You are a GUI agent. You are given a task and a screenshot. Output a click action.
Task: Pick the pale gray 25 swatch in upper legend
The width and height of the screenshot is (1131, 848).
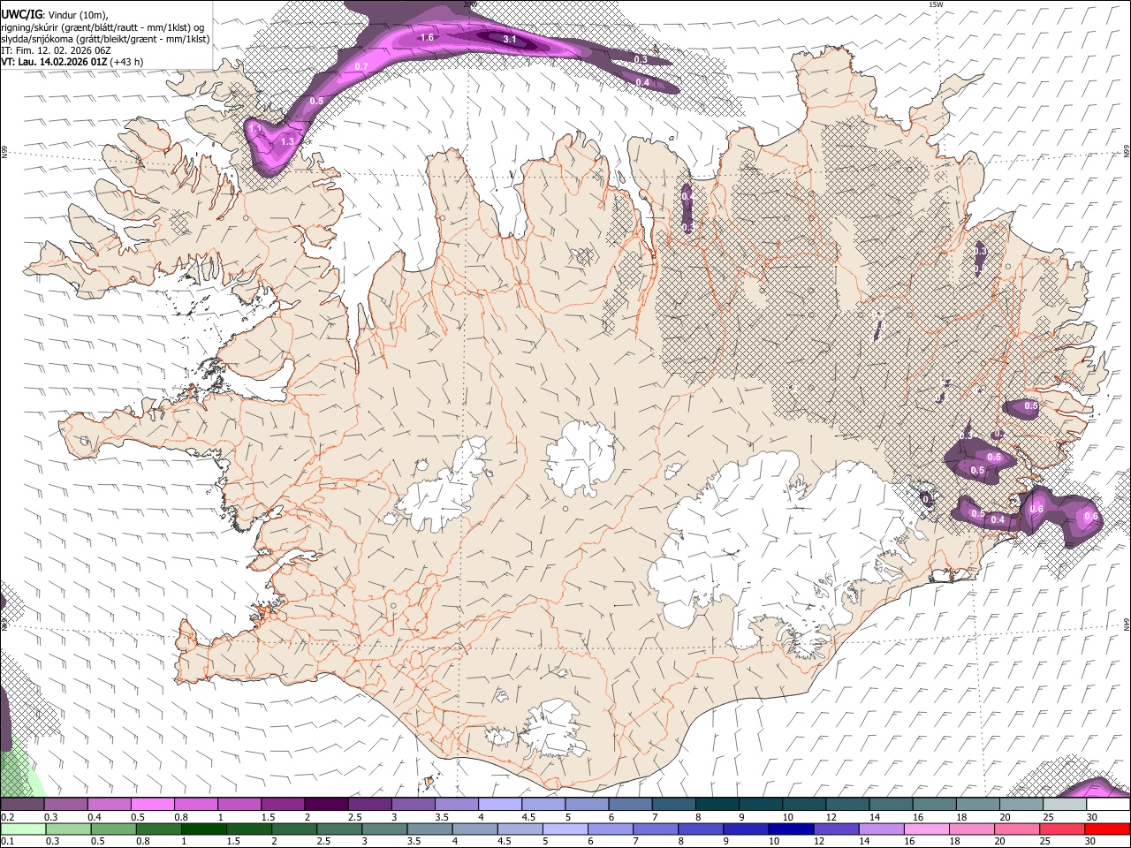(x=1064, y=805)
